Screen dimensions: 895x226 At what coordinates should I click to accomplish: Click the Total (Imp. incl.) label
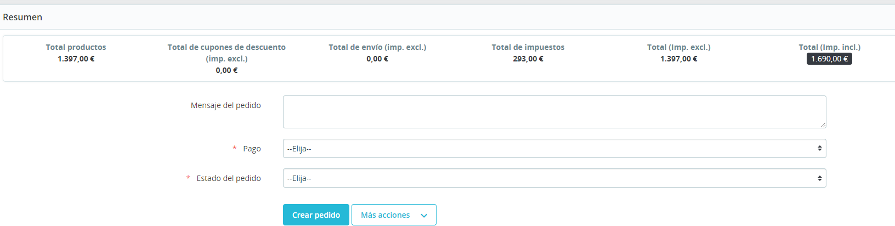829,47
